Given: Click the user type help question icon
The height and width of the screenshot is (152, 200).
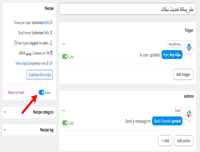Looking at the screenshot, I should point(15,43).
